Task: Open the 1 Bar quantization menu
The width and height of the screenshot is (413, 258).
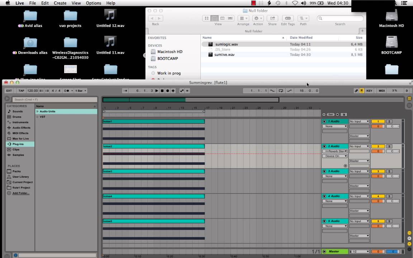Action: (81, 91)
